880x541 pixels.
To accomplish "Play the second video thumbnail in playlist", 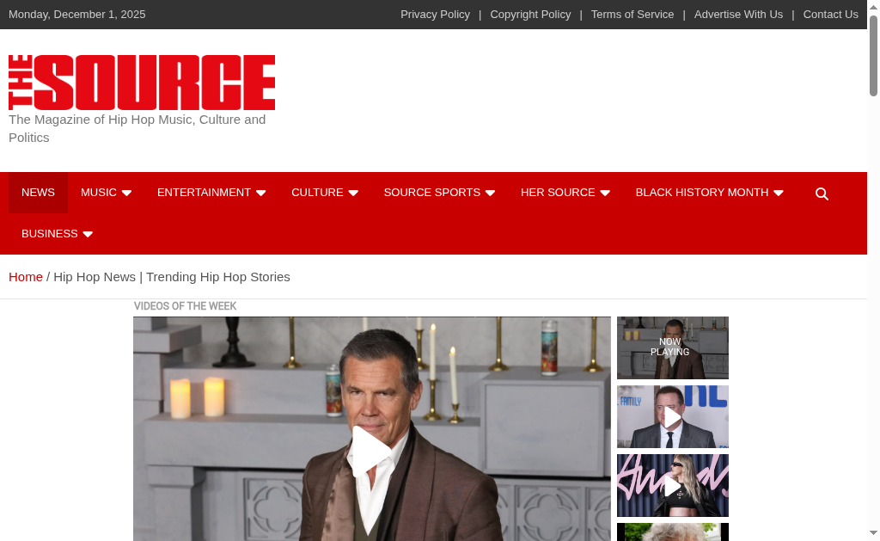I will coord(672,417).
